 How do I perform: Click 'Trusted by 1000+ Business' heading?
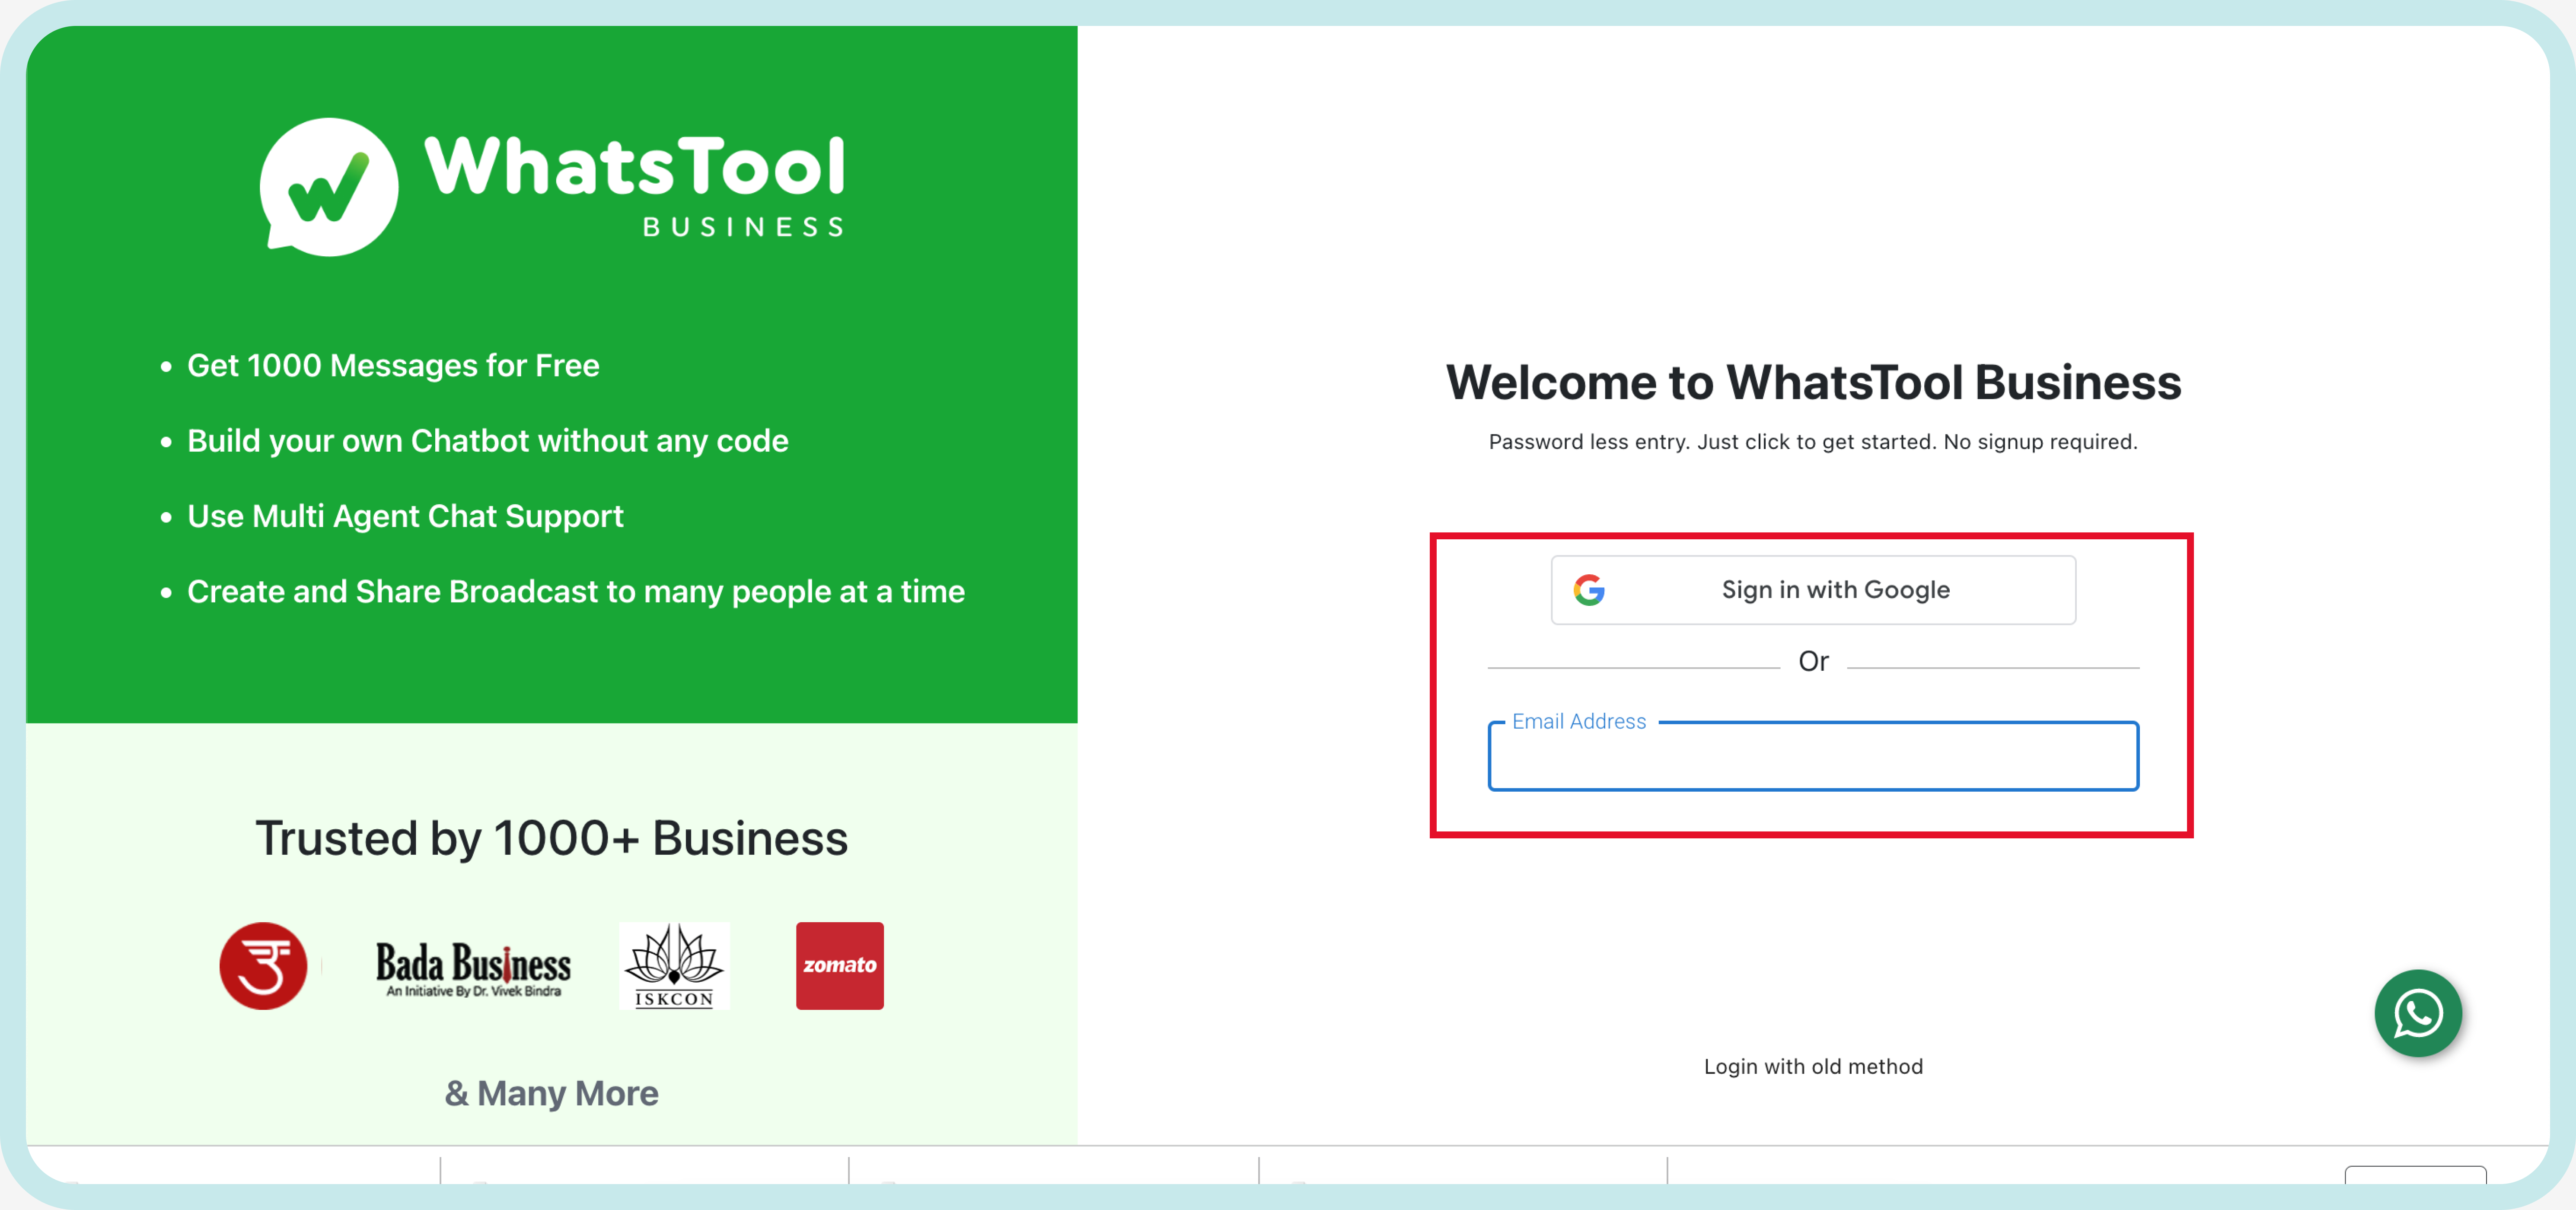(x=551, y=838)
